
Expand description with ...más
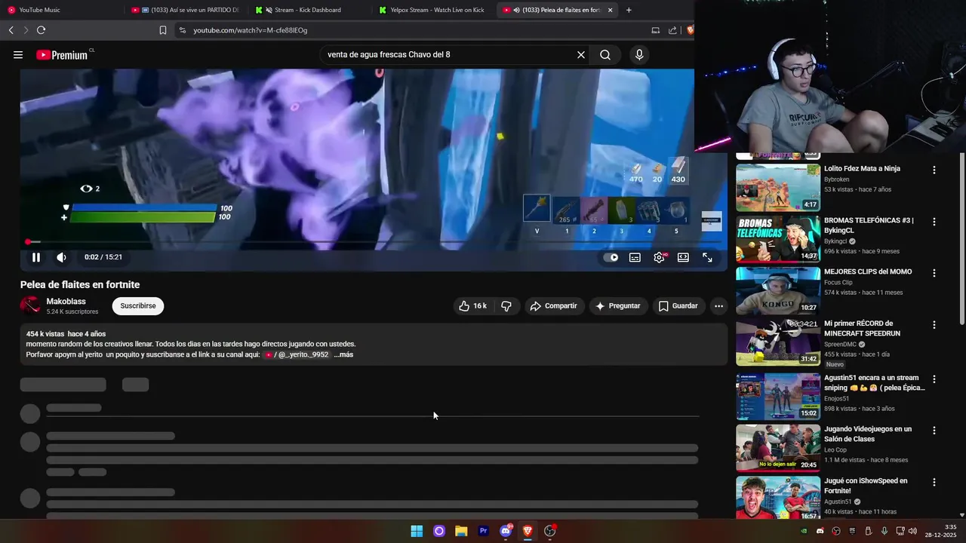click(343, 354)
